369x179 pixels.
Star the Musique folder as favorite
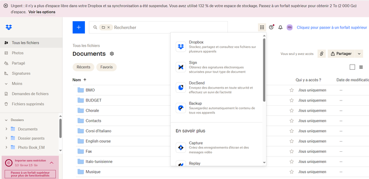pyautogui.click(x=292, y=172)
